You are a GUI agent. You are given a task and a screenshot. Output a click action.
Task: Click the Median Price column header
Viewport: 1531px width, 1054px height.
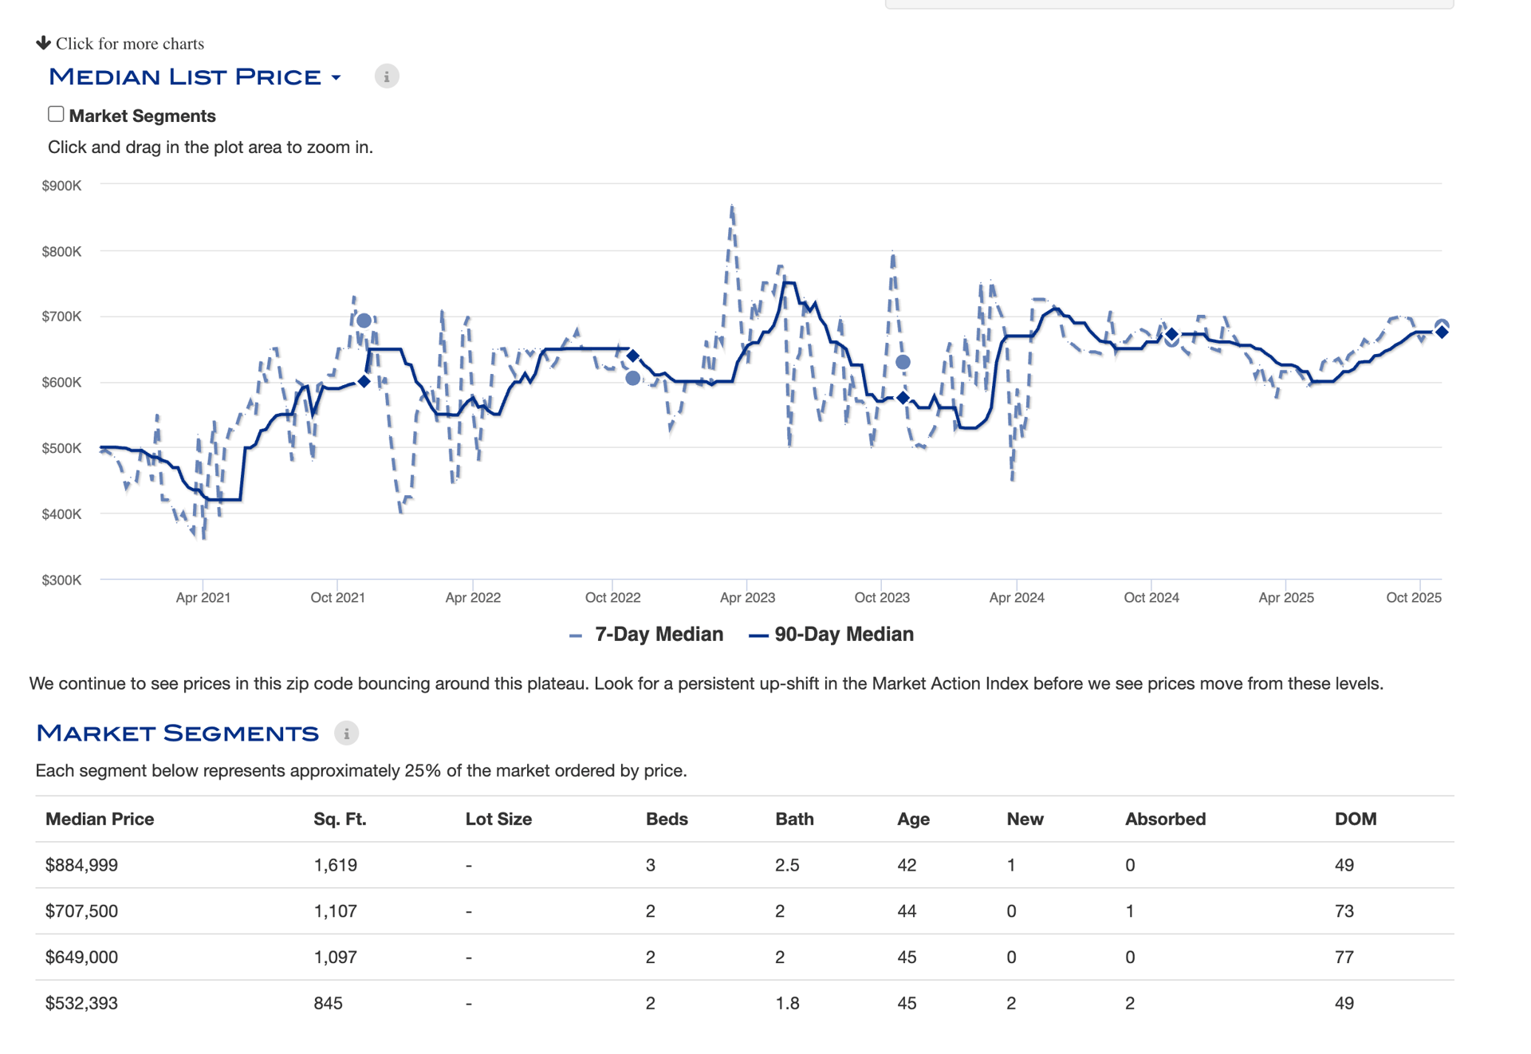pos(100,819)
